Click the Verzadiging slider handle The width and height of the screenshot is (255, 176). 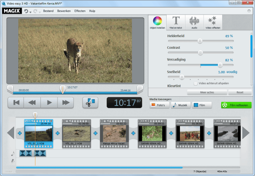(220, 65)
